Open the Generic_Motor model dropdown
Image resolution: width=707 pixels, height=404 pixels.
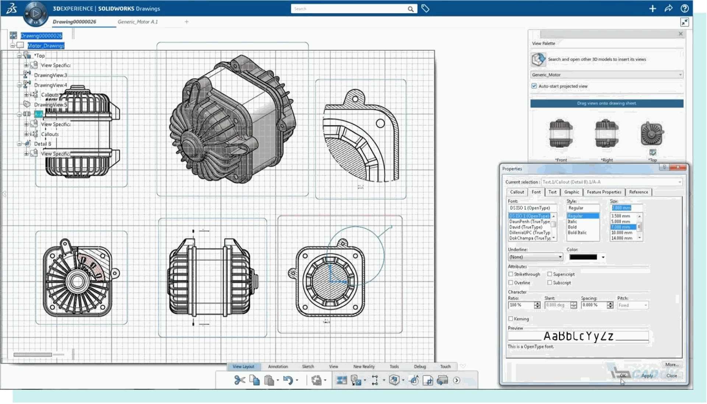pos(680,75)
